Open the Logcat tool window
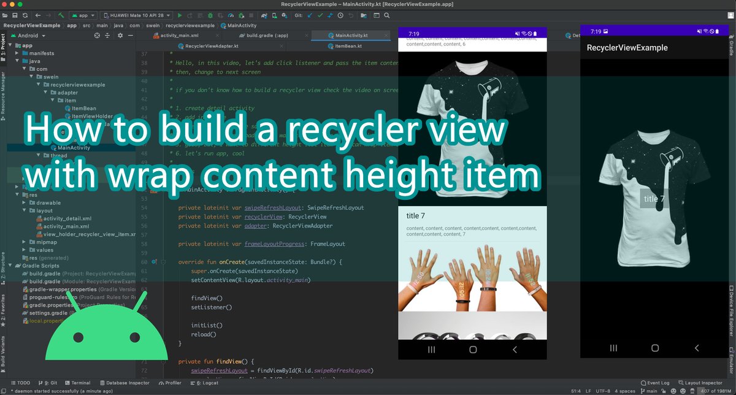The image size is (736, 395). tap(205, 383)
